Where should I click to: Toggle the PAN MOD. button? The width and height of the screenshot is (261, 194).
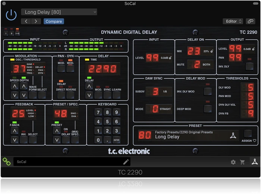pyautogui.click(x=61, y=69)
